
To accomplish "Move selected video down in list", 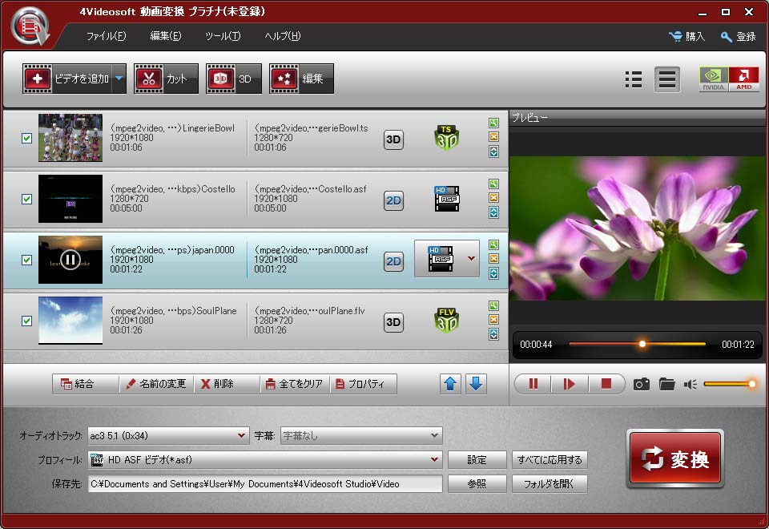I will [x=476, y=384].
